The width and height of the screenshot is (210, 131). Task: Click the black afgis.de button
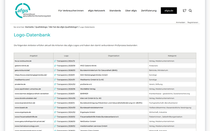coord(169,10)
